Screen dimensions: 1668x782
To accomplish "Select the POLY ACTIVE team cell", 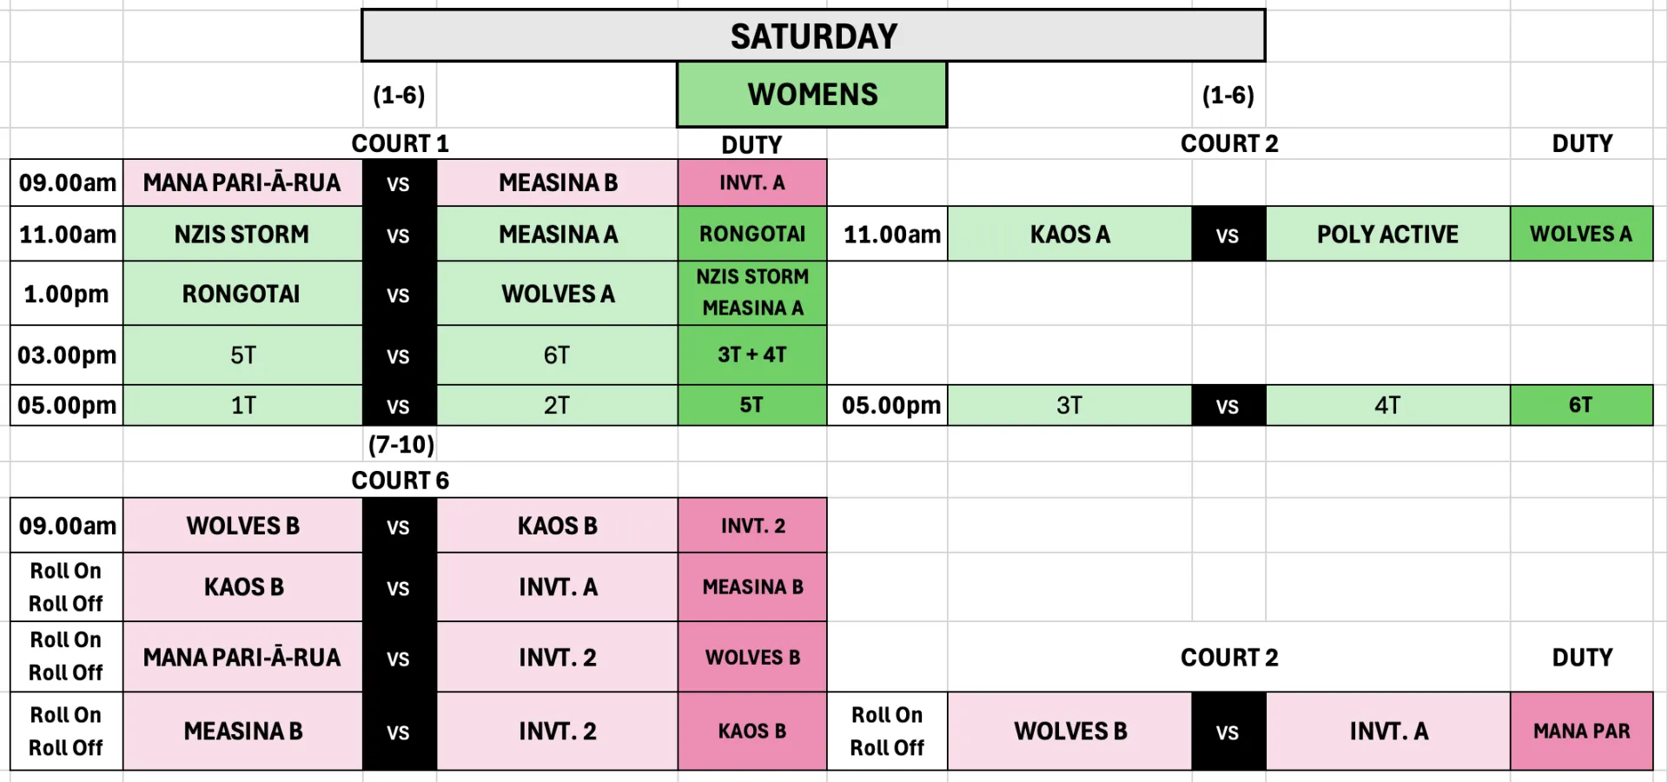I will (x=1387, y=235).
